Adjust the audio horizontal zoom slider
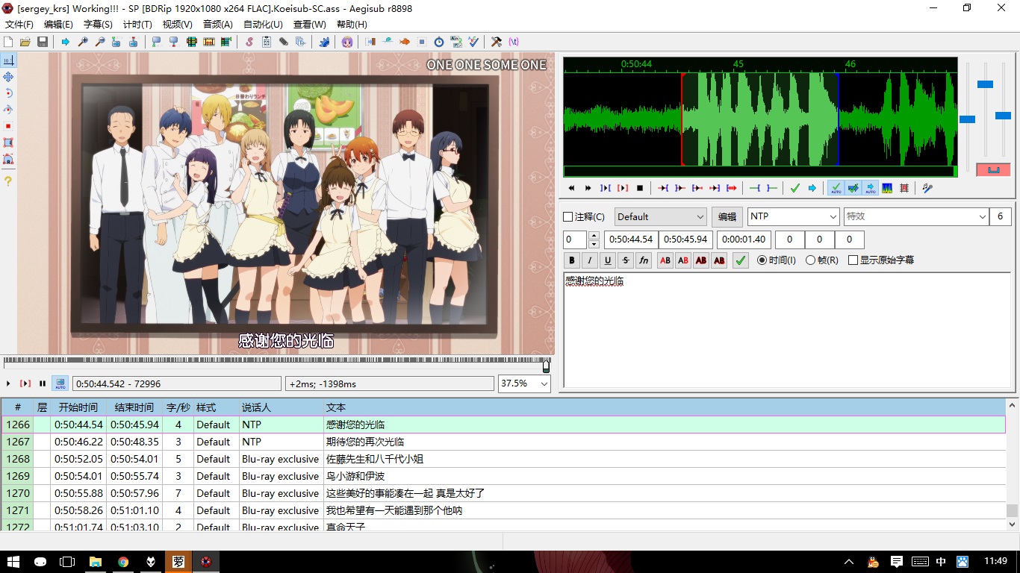This screenshot has width=1020, height=573. [x=967, y=119]
